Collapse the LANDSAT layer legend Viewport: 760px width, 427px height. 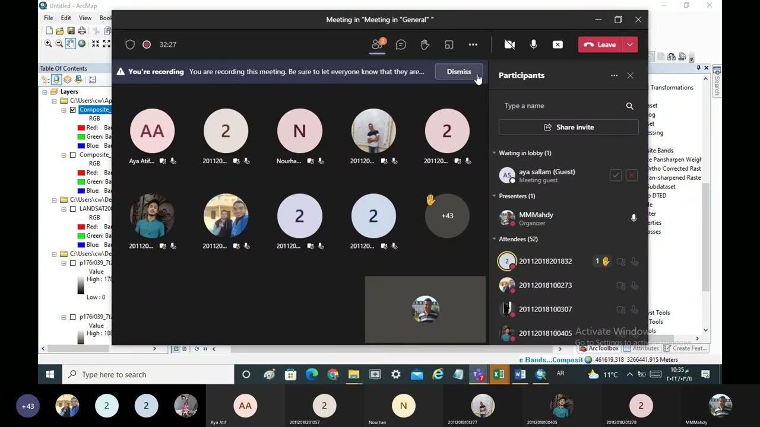(64, 209)
